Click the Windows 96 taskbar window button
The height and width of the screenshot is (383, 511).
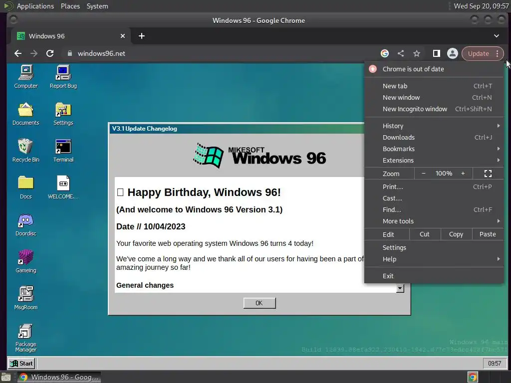pos(59,377)
